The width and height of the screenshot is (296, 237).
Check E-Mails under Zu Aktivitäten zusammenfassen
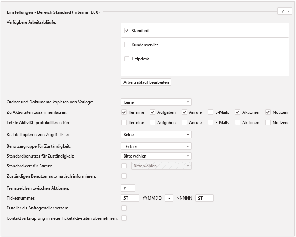210,112
